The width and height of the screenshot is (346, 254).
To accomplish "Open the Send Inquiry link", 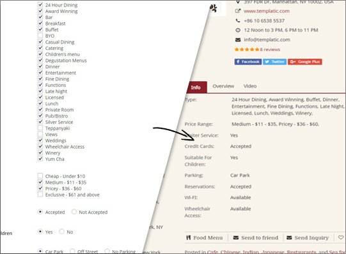I will tap(308, 237).
